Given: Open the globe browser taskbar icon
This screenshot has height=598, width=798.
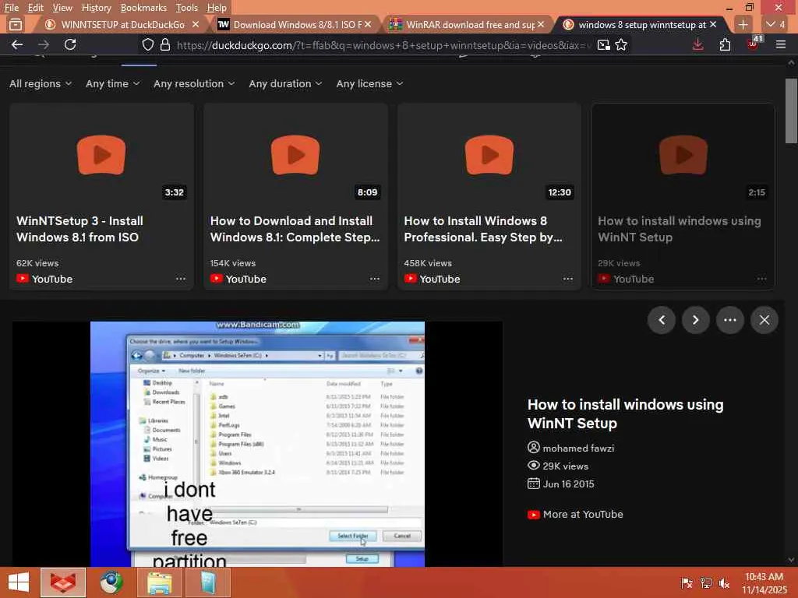Looking at the screenshot, I should (111, 582).
